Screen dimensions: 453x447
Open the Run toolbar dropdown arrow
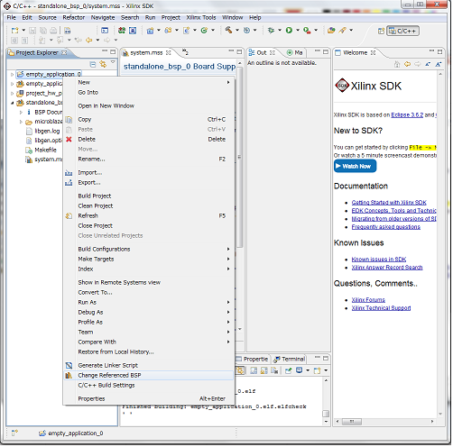pyautogui.click(x=298, y=30)
